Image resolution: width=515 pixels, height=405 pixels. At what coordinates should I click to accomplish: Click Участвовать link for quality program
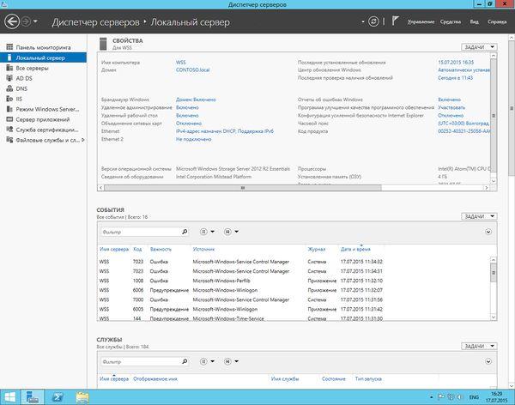tap(451, 108)
